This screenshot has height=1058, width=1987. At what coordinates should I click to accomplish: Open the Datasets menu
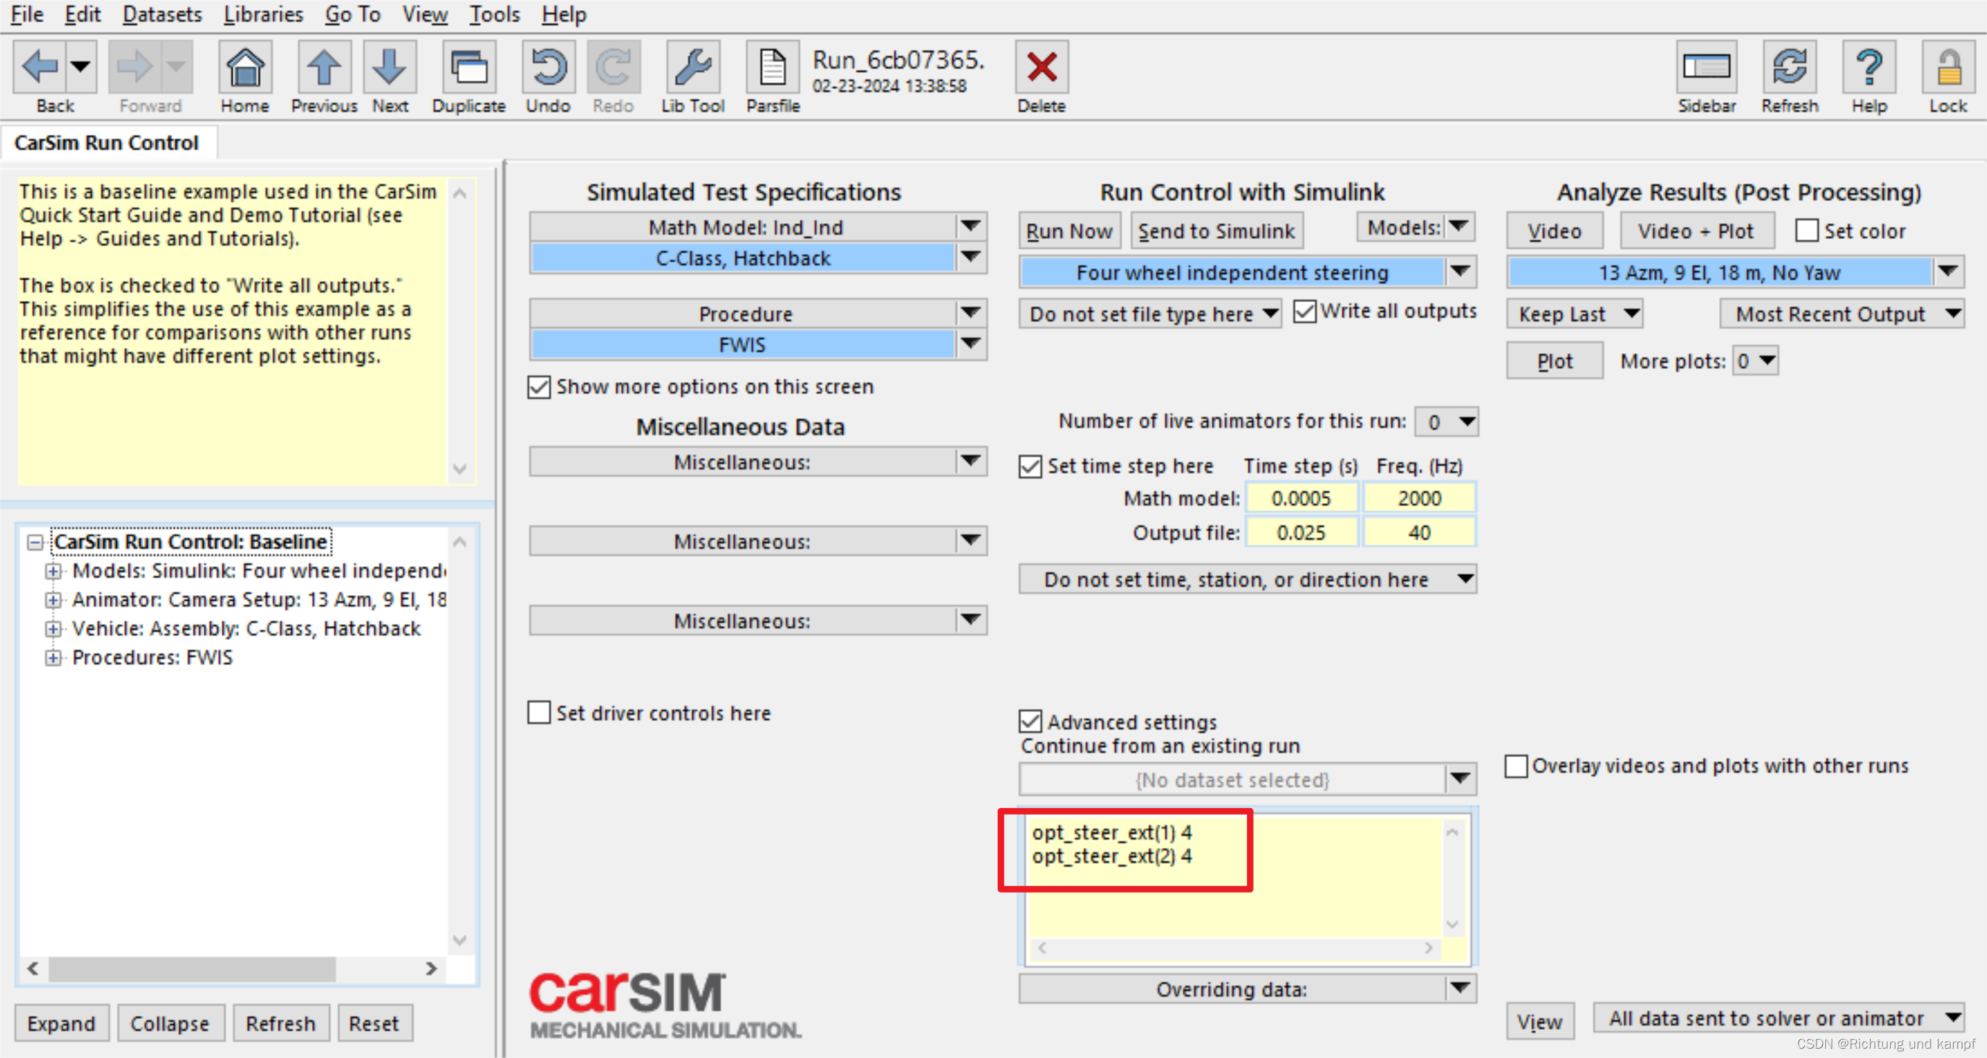pos(162,14)
